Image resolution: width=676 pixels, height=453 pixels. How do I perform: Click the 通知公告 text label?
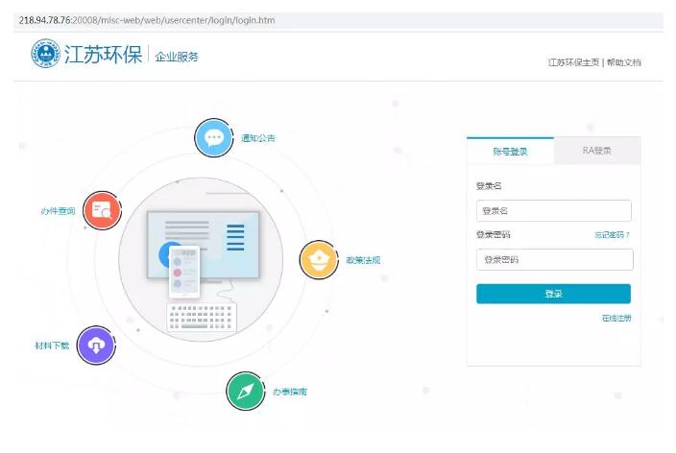click(x=257, y=138)
